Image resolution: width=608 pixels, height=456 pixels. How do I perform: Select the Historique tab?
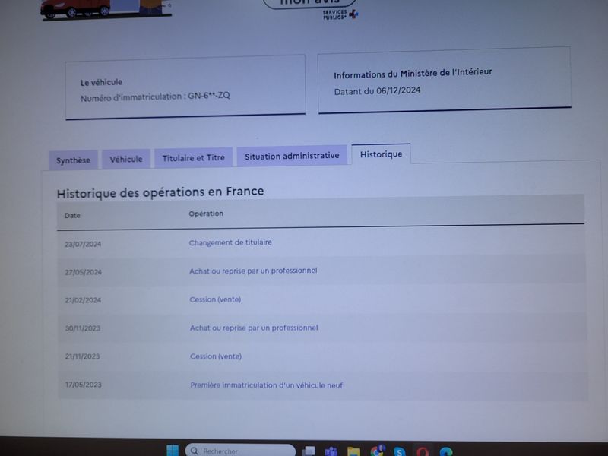(381, 154)
